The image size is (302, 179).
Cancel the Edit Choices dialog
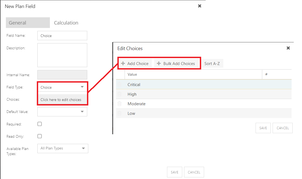click(x=283, y=128)
